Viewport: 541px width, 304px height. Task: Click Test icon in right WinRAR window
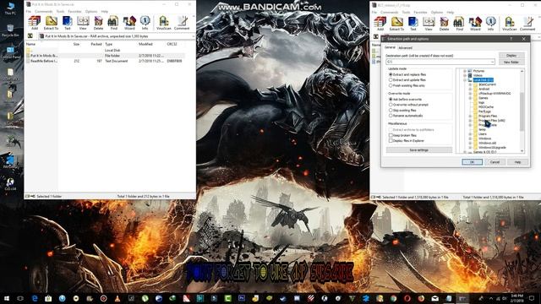pos(413,24)
